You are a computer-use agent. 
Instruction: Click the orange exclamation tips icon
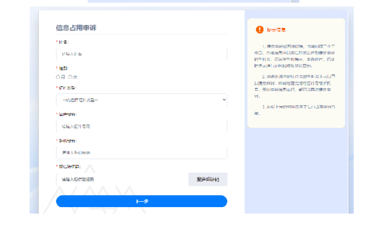click(260, 30)
